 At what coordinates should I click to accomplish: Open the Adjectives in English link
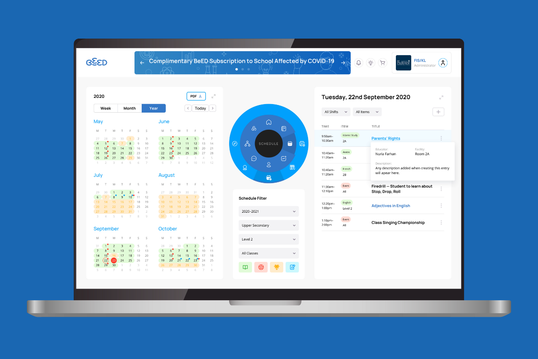point(390,206)
